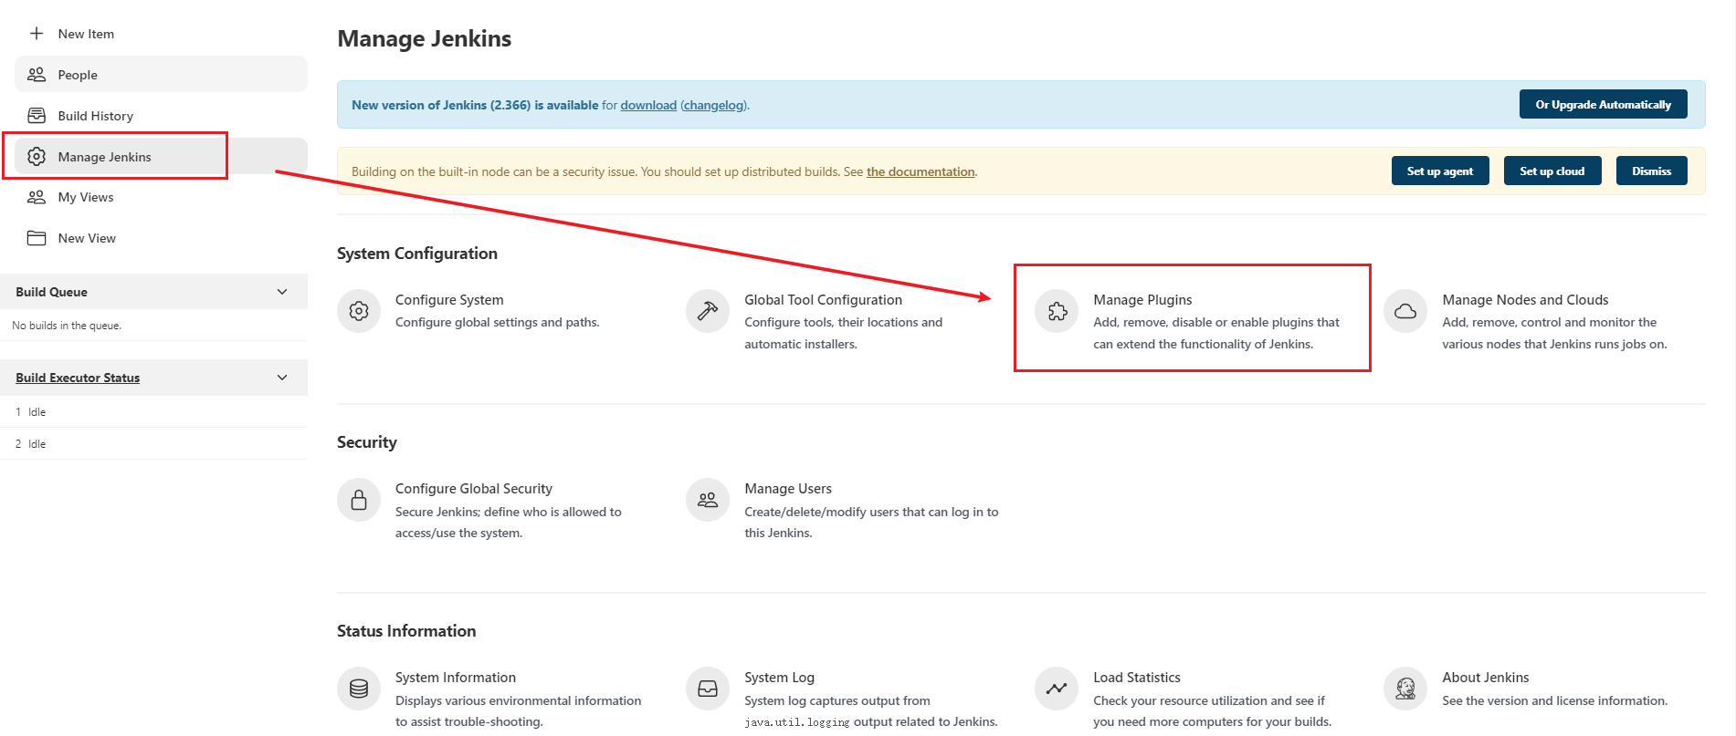Open the System Log title link
This screenshot has width=1736, height=736.
coord(779,678)
